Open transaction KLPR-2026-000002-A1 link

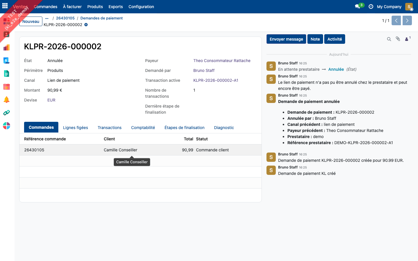216,80
